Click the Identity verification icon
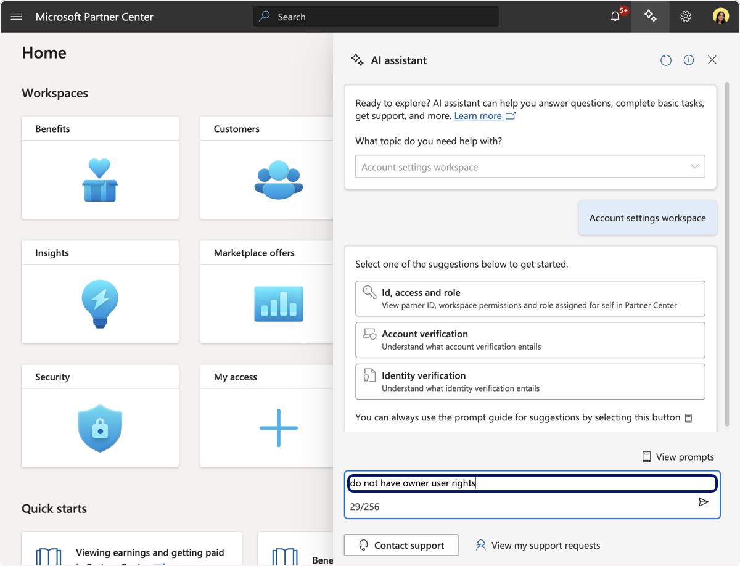The image size is (740, 566). pyautogui.click(x=369, y=375)
